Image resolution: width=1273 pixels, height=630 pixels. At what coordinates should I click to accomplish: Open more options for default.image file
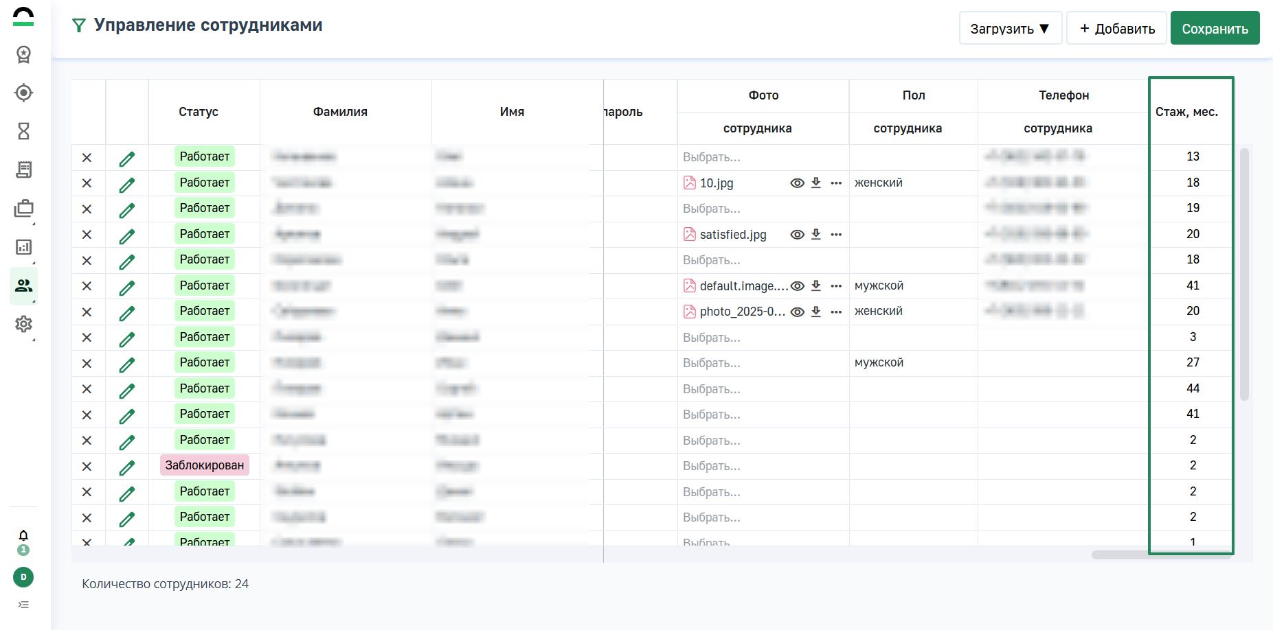836,286
